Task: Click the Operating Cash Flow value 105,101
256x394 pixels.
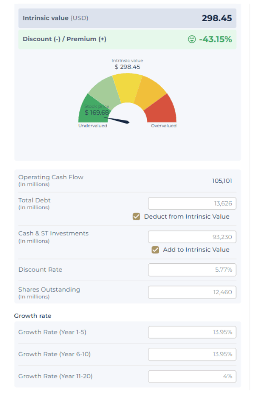Action: (x=222, y=181)
